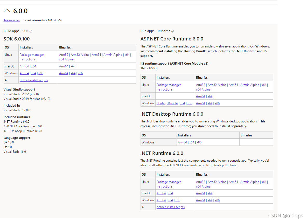Download SDK Windows x86 binary

(x=80, y=73)
